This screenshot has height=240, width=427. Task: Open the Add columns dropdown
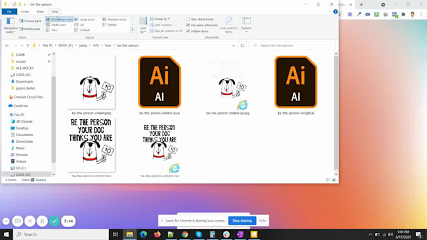pos(162,25)
